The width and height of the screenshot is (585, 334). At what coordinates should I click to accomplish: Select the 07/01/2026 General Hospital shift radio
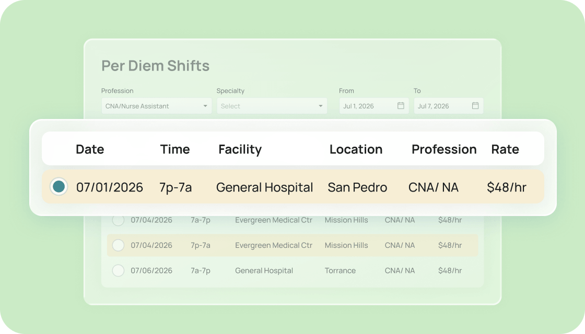click(58, 187)
